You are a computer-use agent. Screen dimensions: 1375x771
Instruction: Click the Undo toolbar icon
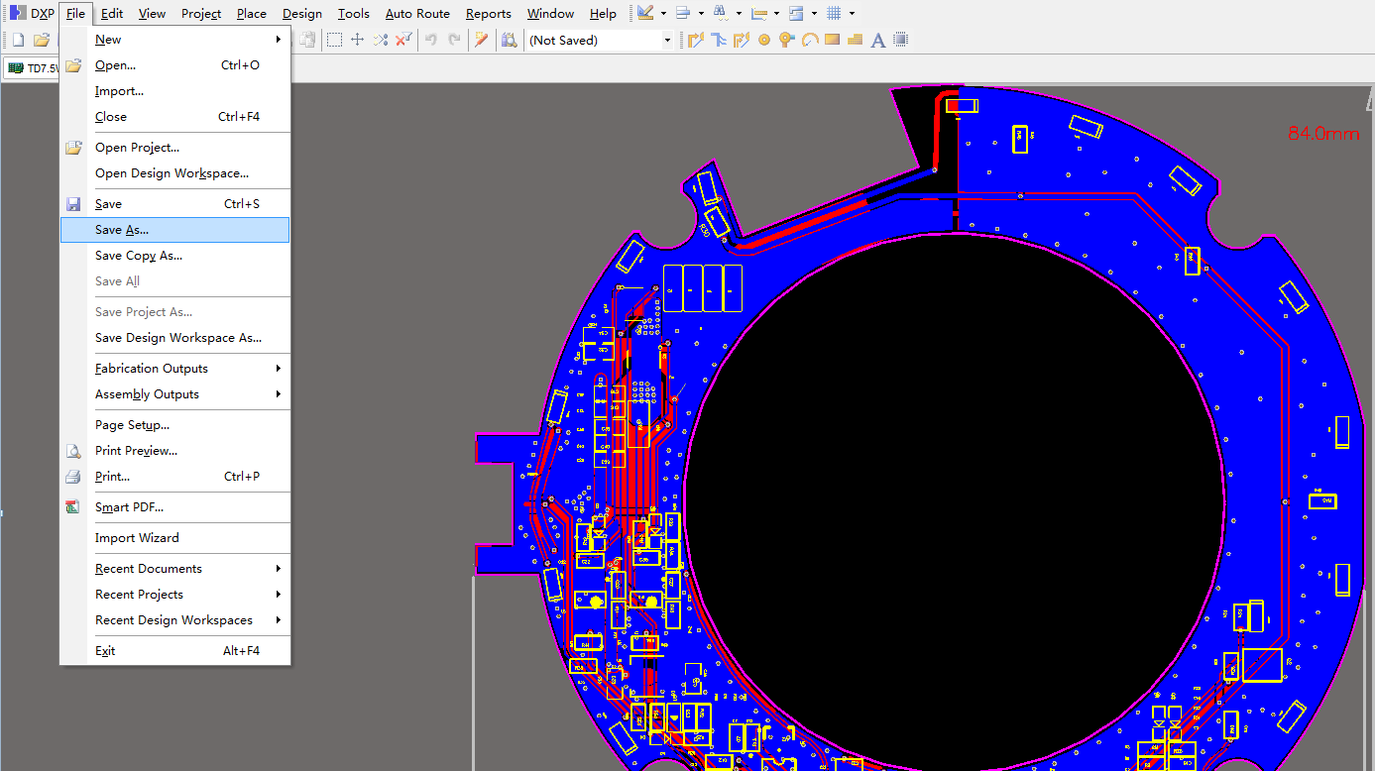pos(428,39)
